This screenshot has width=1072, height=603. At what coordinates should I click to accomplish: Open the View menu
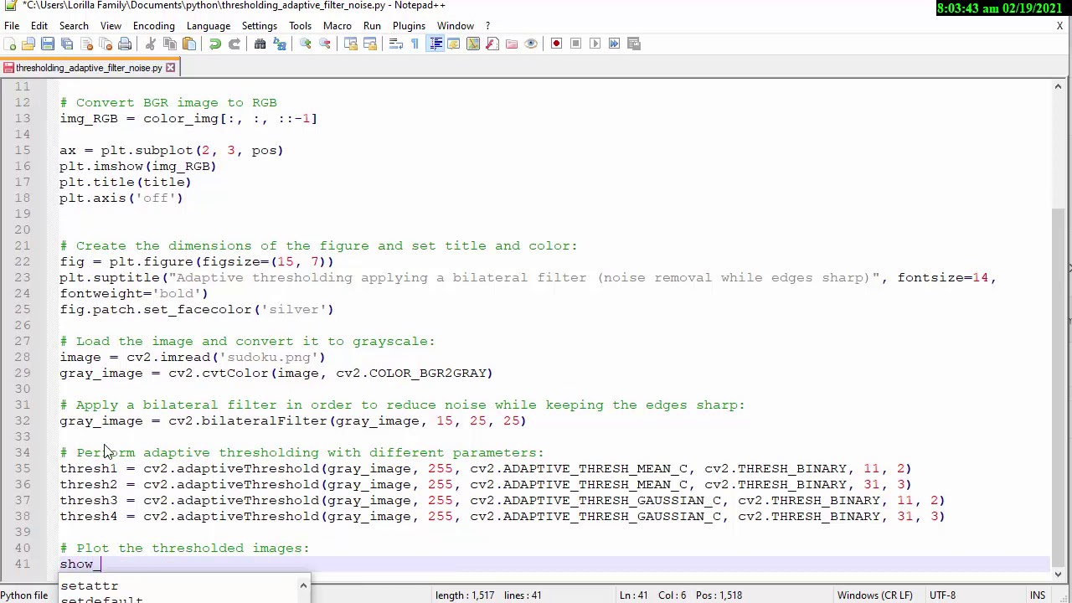pyautogui.click(x=111, y=26)
